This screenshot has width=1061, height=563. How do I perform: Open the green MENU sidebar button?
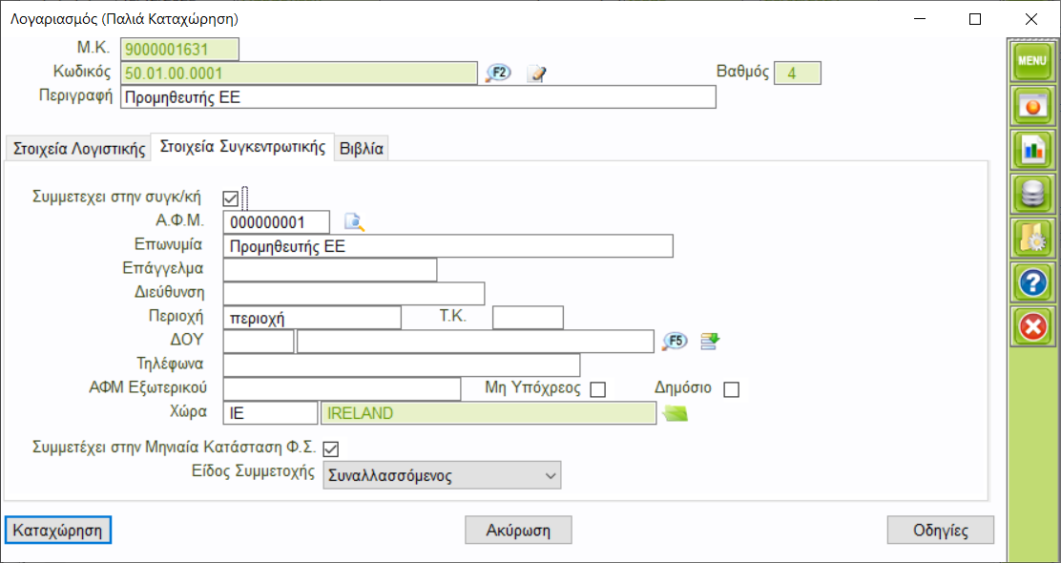pos(1032,61)
